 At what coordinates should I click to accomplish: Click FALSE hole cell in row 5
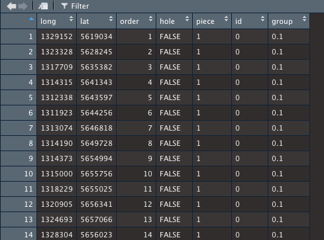[170, 97]
